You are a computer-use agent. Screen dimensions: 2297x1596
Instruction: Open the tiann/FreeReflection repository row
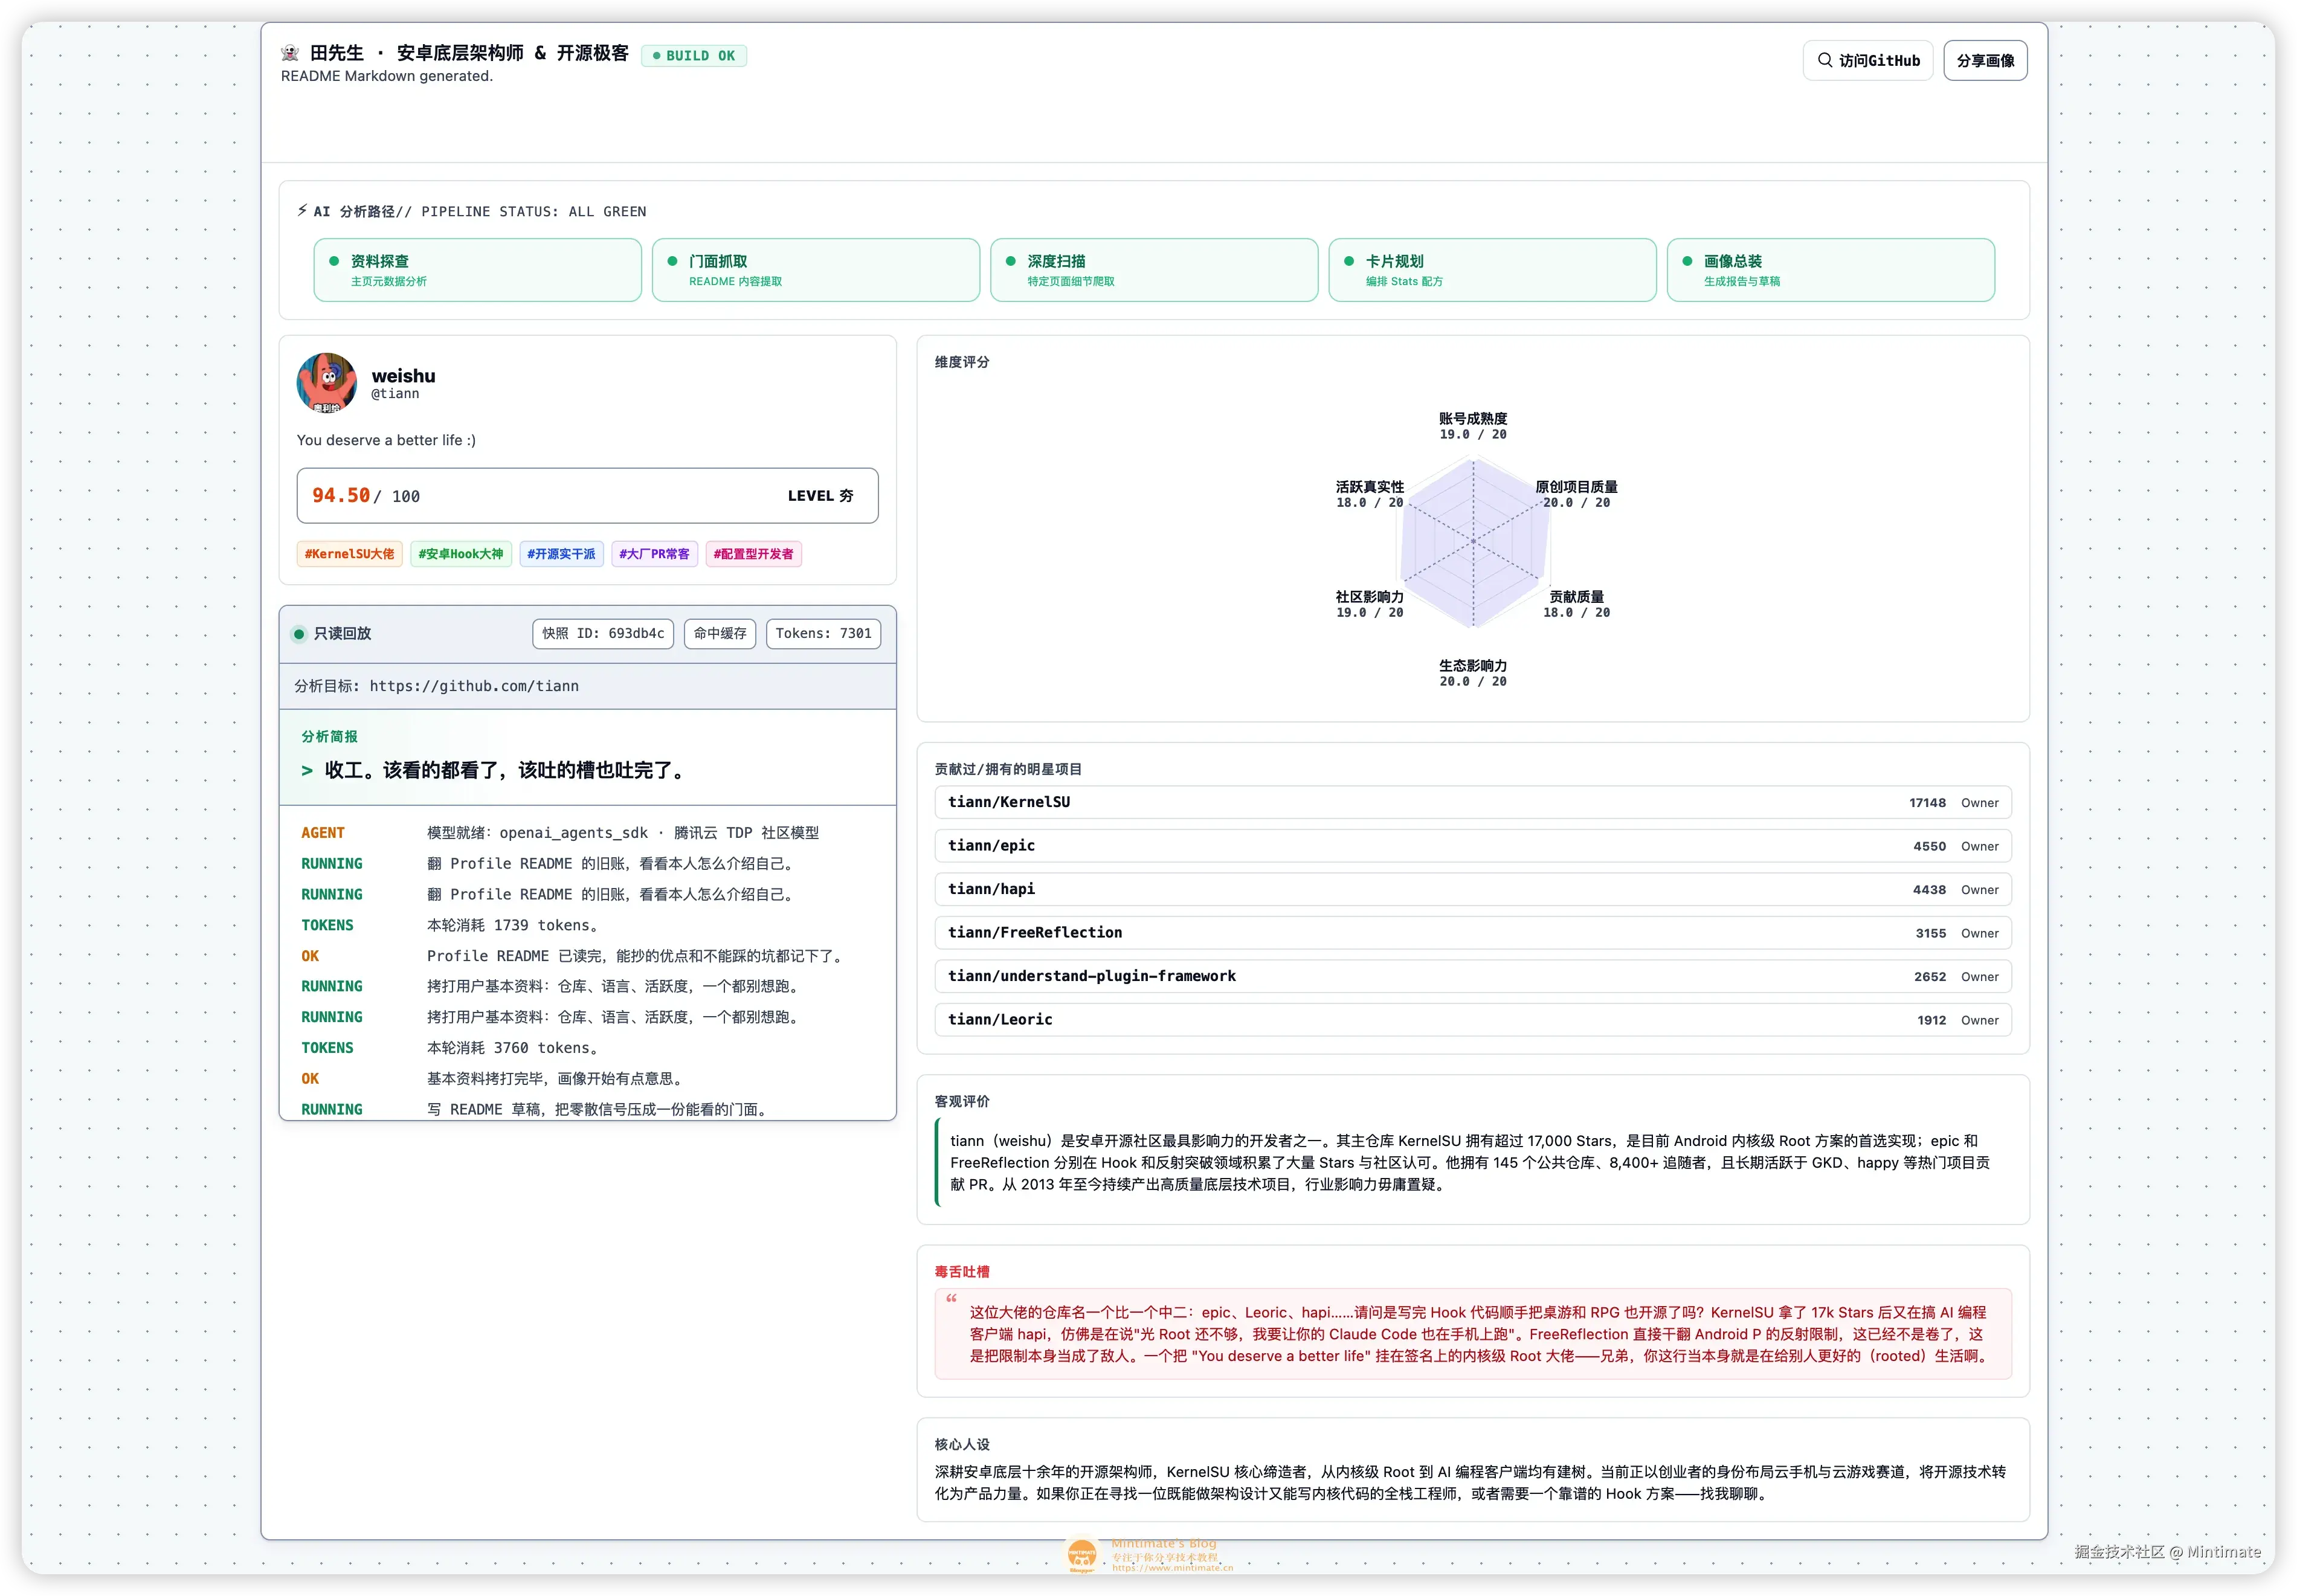click(x=1472, y=933)
